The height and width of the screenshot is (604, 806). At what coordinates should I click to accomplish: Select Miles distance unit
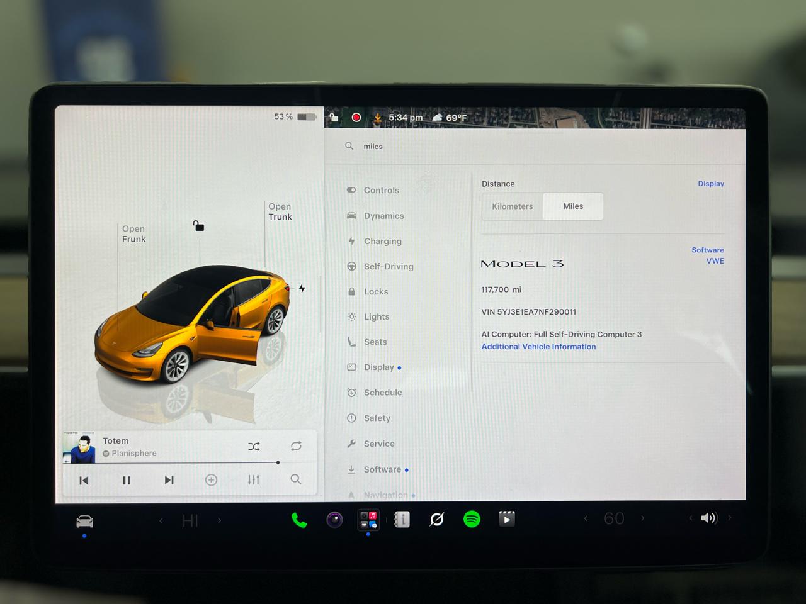pos(573,206)
